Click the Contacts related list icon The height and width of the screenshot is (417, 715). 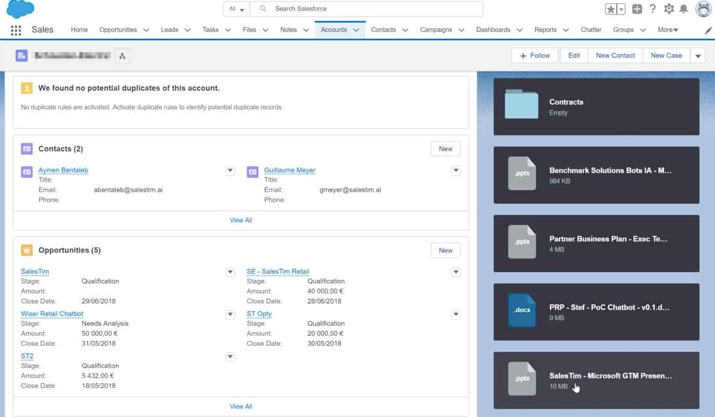[27, 148]
